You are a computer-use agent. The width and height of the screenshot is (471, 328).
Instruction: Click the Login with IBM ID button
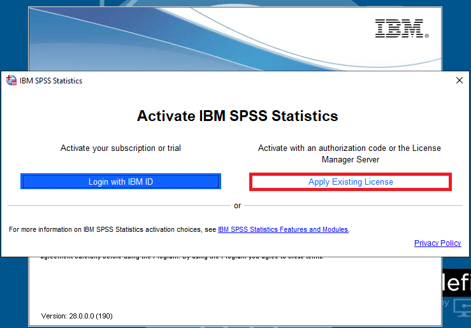click(120, 182)
